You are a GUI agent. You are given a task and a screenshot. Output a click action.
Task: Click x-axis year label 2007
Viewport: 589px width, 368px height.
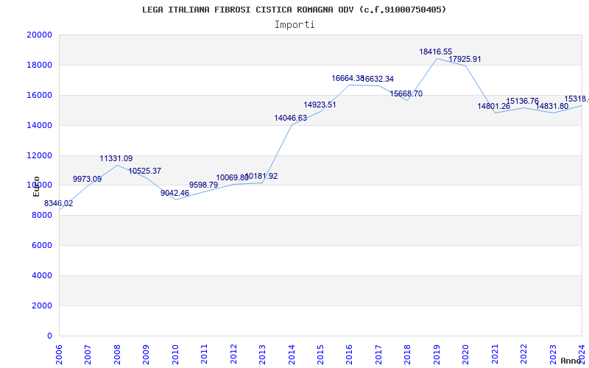point(88,354)
